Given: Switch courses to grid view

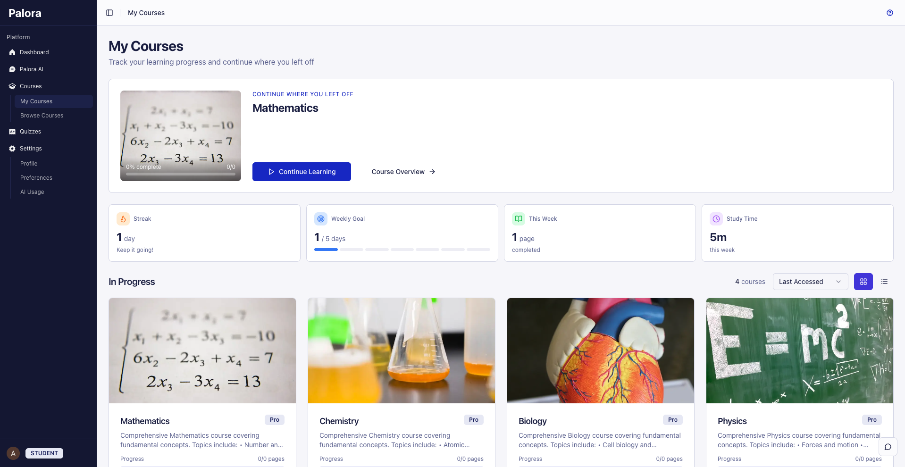Looking at the screenshot, I should (x=863, y=282).
